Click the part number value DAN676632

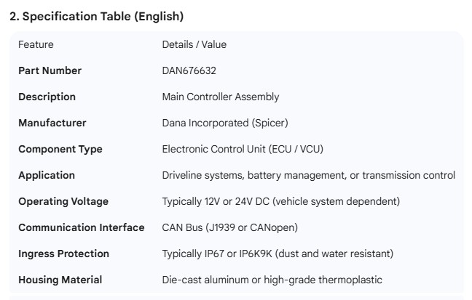pos(189,70)
